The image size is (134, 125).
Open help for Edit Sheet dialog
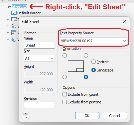26,115
